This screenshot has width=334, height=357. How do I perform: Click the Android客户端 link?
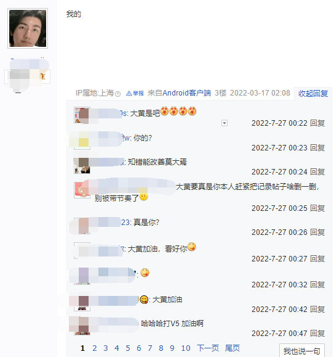pyautogui.click(x=186, y=93)
